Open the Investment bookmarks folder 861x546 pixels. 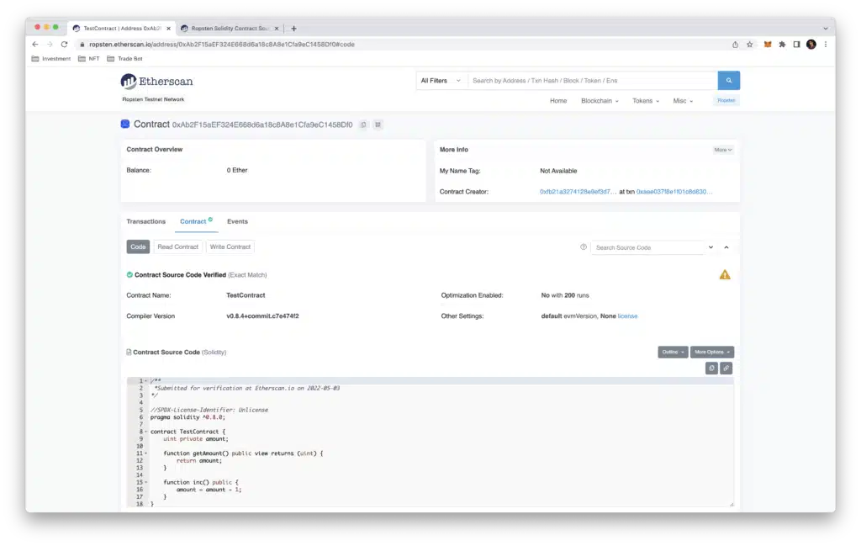point(51,59)
